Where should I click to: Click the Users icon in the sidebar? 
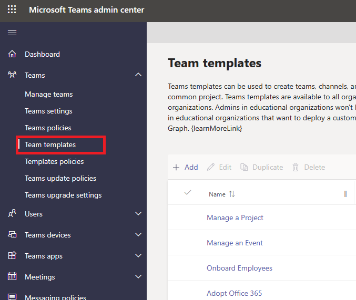tap(12, 213)
